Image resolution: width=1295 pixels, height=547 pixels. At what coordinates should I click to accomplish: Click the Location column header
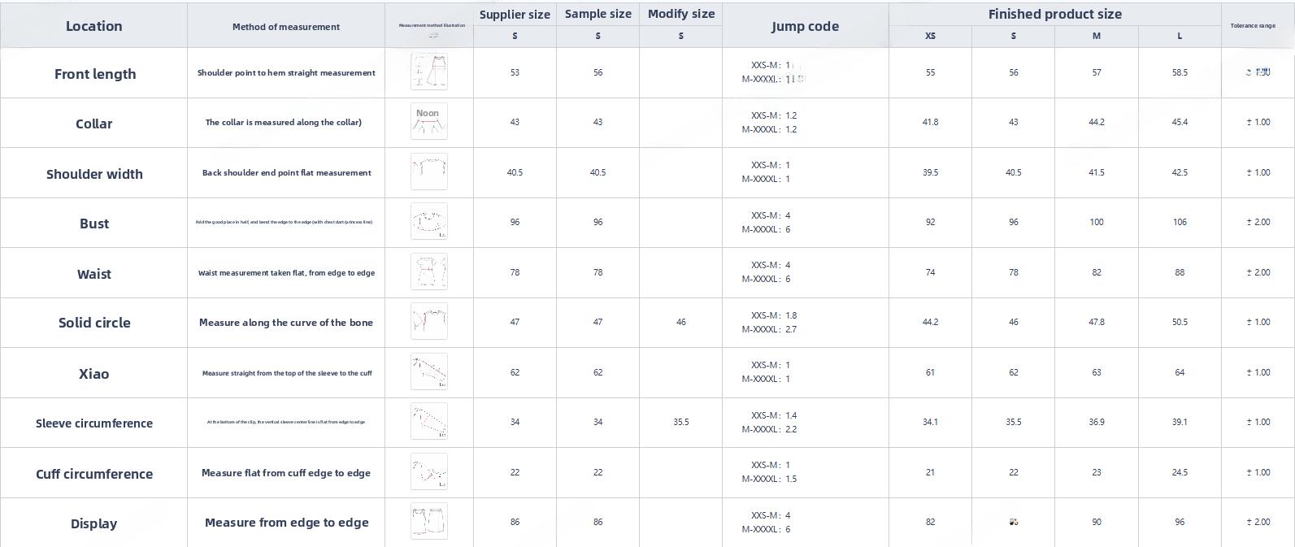coord(93,26)
